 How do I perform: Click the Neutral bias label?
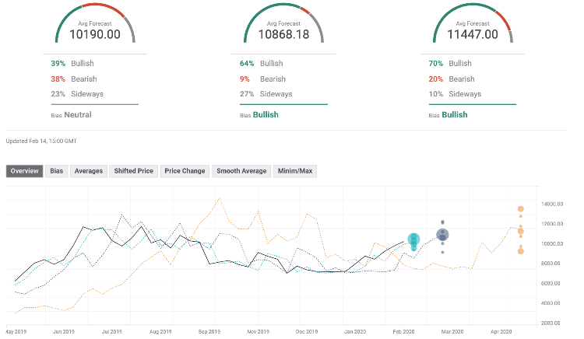78,115
